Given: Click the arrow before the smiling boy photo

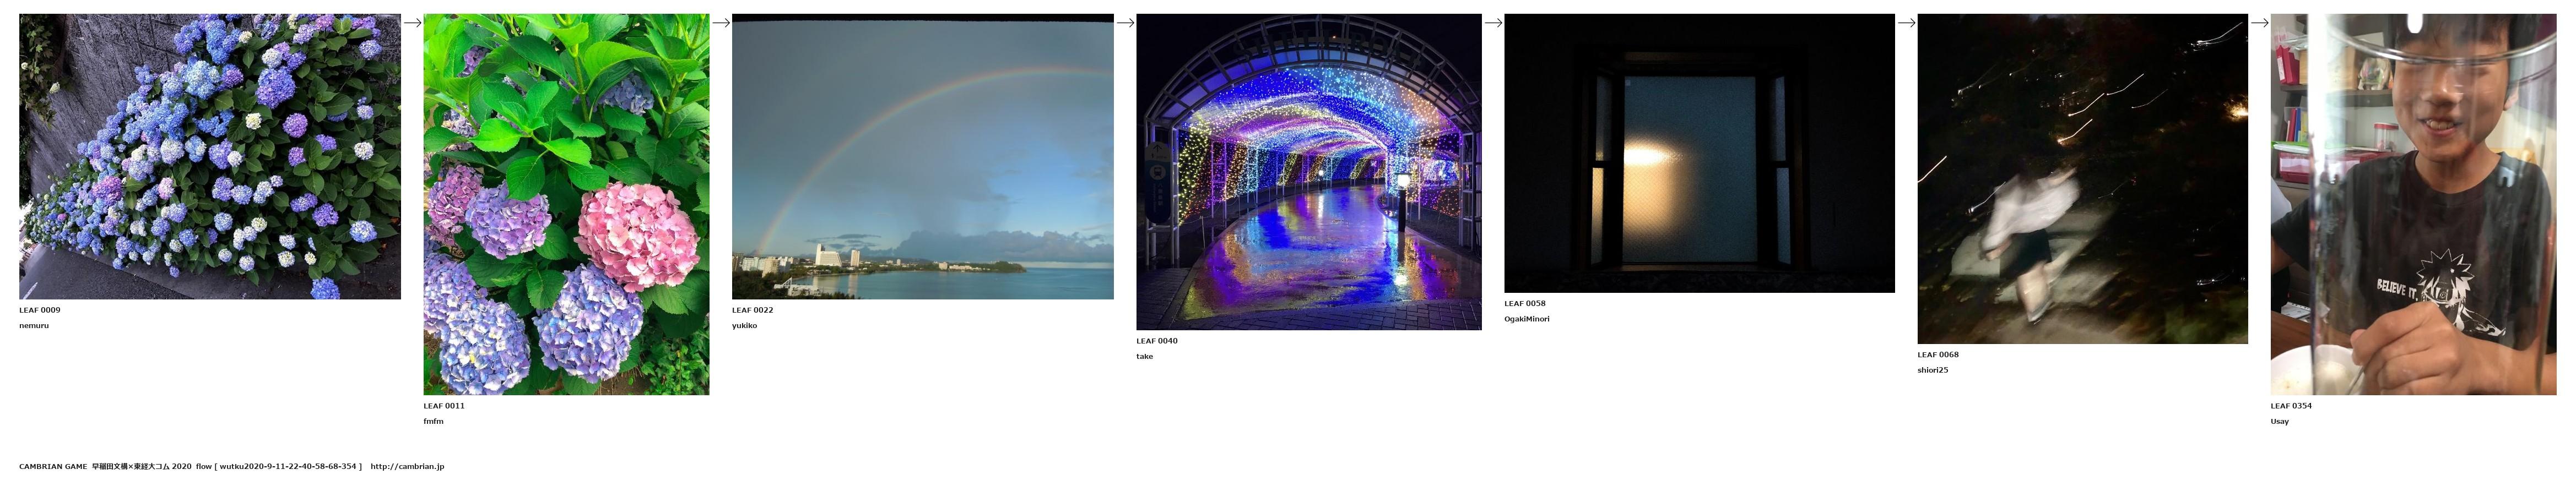Looking at the screenshot, I should click(x=2259, y=22).
